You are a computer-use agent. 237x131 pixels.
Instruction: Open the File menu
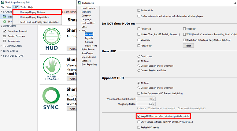(x=2, y=7)
